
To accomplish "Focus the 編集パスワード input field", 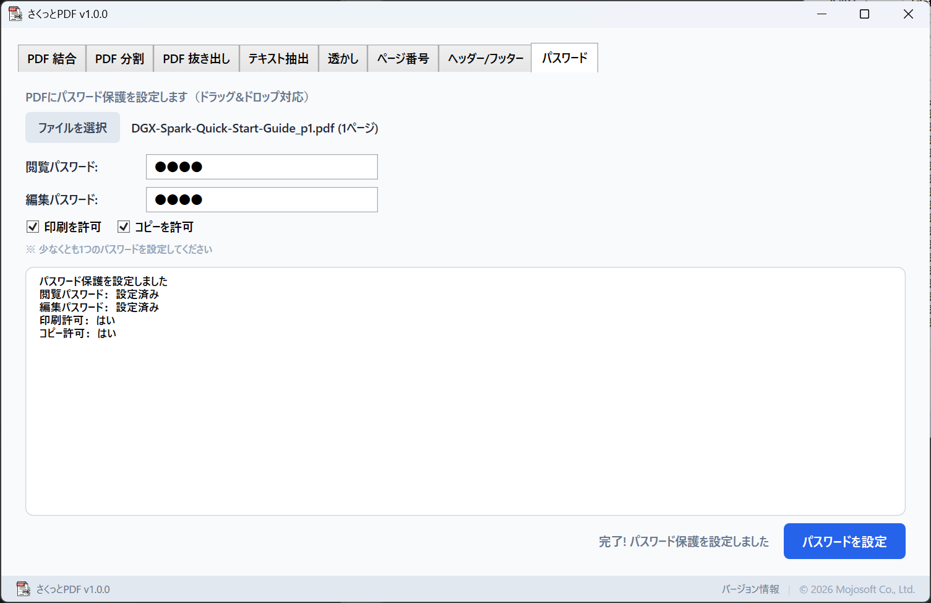I will coord(260,199).
